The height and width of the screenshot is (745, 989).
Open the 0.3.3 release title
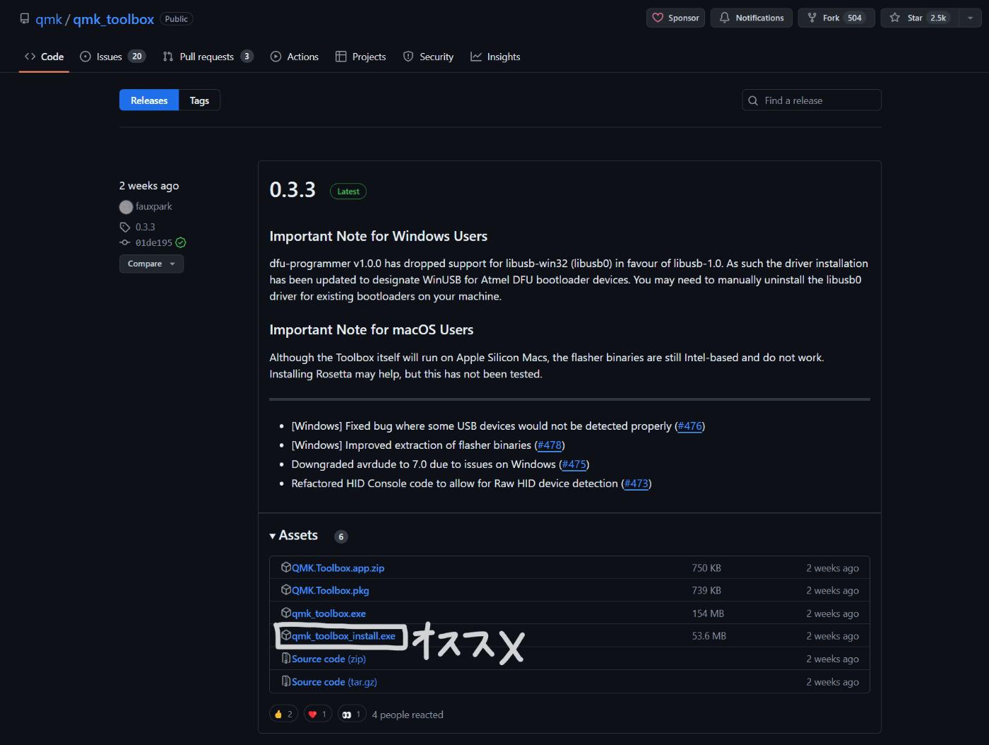[x=292, y=190]
